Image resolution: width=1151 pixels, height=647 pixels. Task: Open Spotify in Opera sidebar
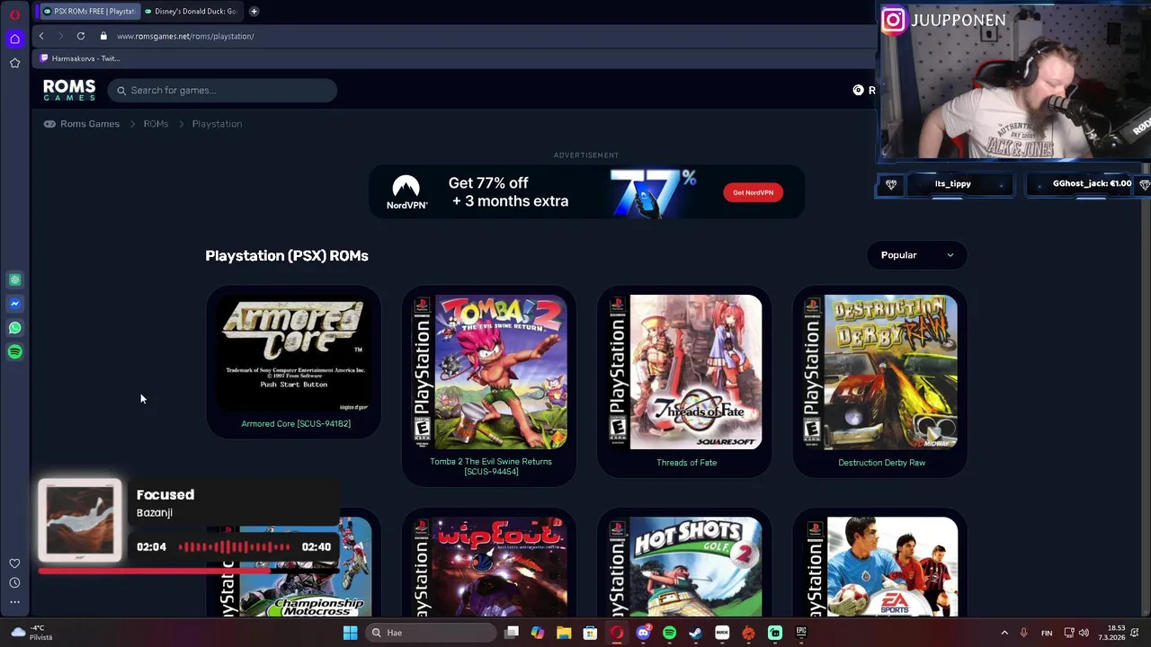(14, 352)
